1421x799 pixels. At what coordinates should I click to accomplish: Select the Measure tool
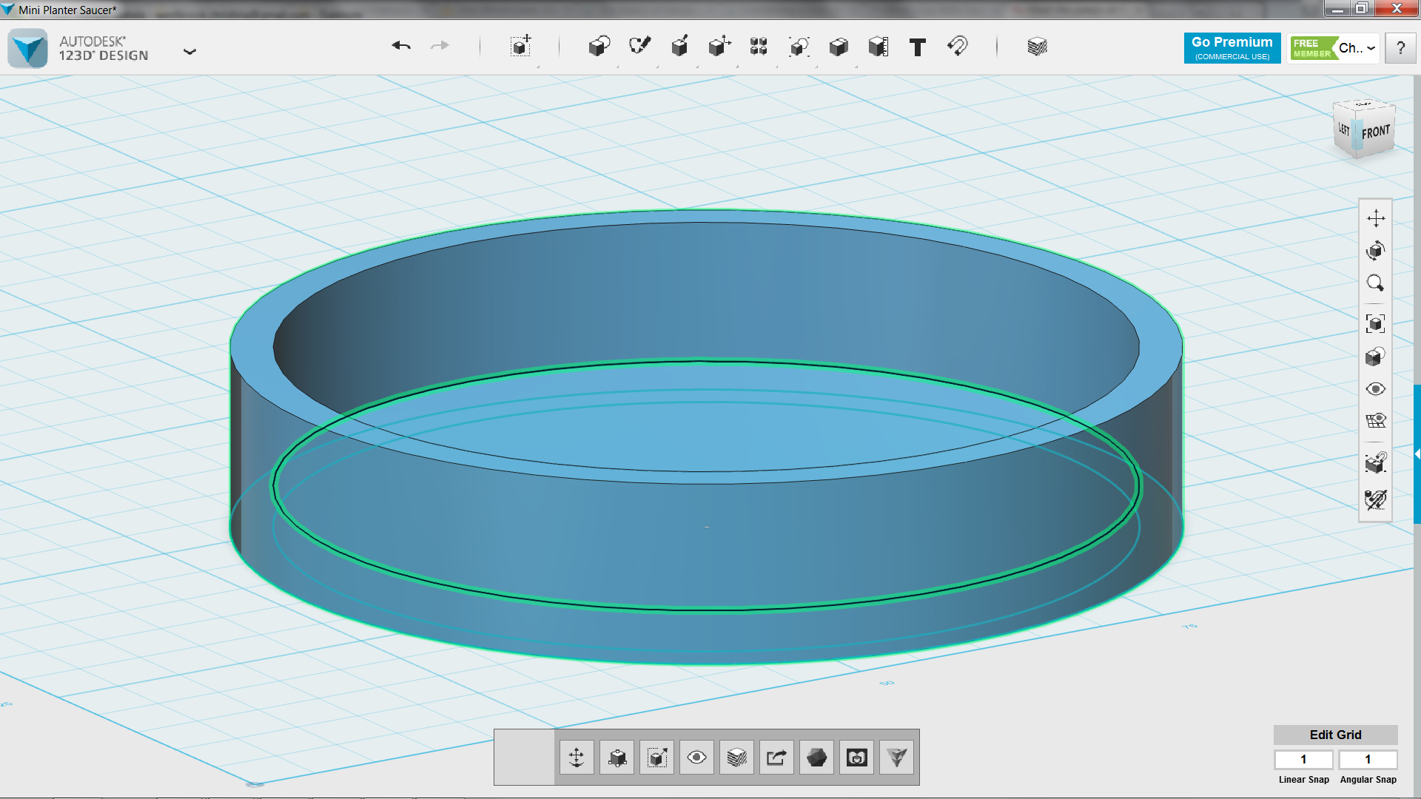tap(879, 47)
